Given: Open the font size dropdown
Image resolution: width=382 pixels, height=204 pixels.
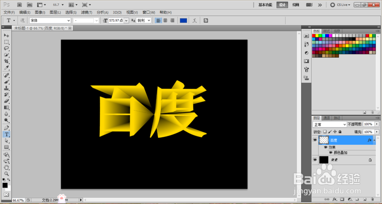Looking at the screenshot, I should click(x=126, y=21).
